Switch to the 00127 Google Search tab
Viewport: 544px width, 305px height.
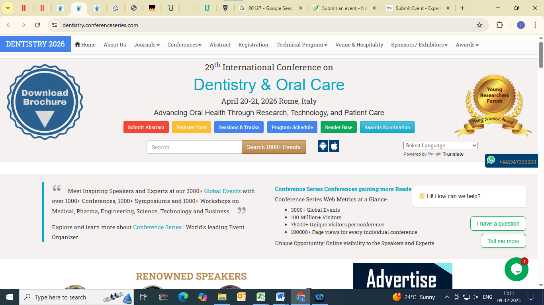pyautogui.click(x=271, y=8)
